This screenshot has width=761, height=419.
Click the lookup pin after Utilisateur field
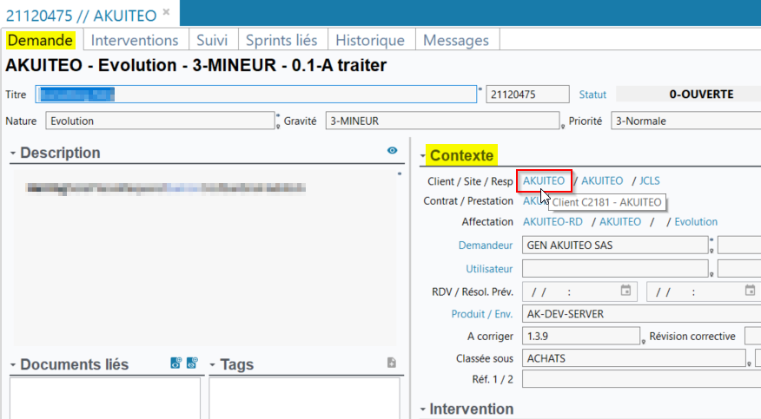click(711, 274)
